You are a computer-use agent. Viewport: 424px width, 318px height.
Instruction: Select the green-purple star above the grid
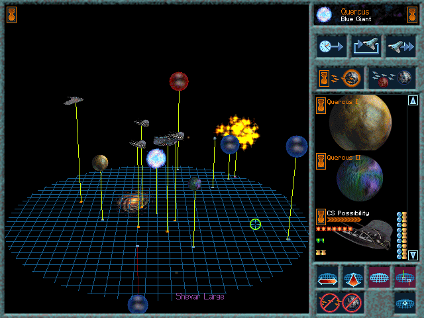pyautogui.click(x=195, y=184)
